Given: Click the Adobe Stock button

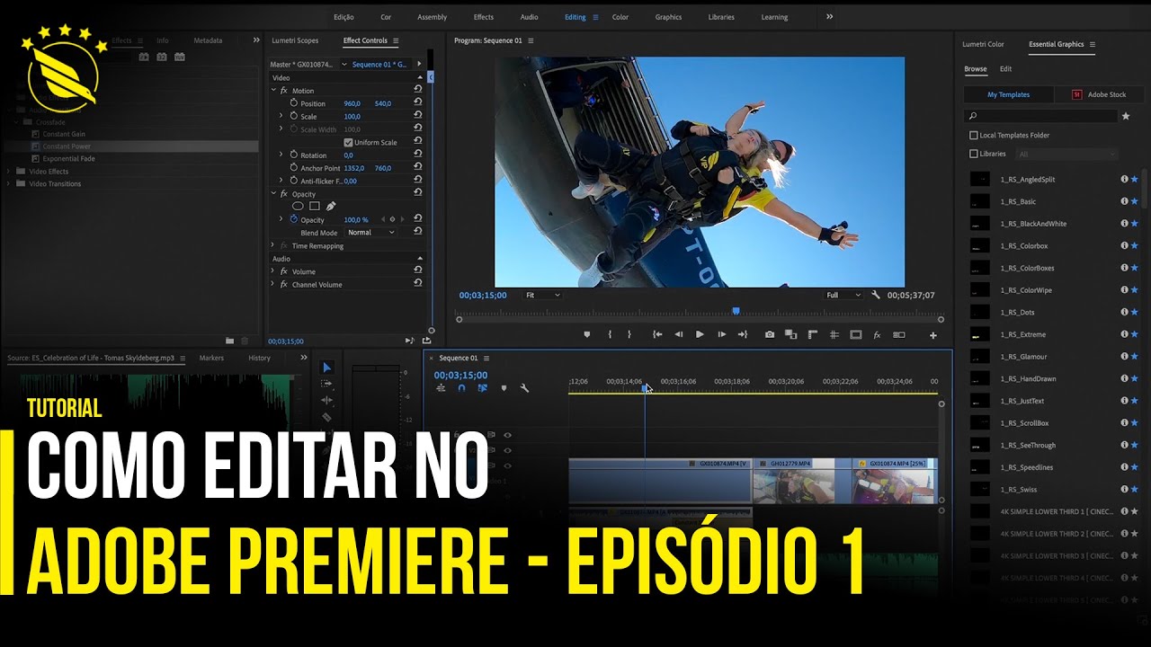Looking at the screenshot, I should coord(1099,94).
